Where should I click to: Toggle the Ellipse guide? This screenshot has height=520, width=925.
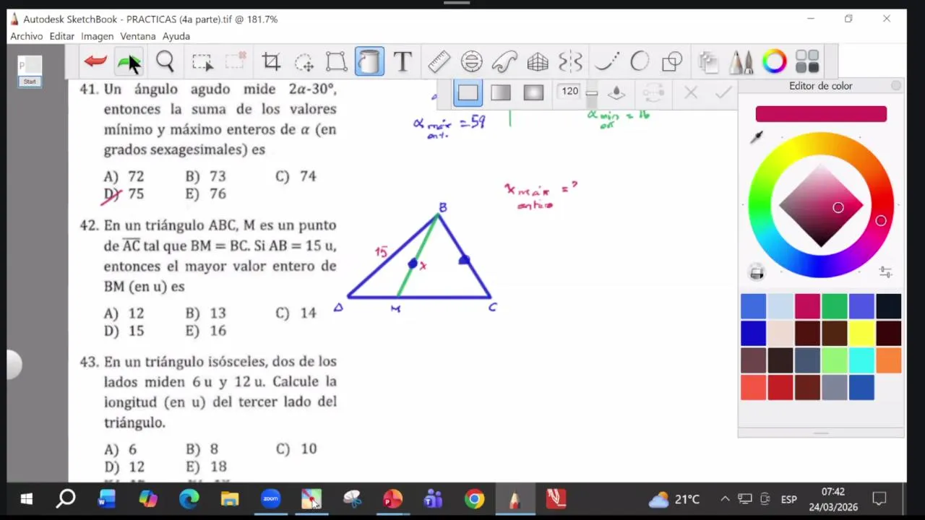pyautogui.click(x=472, y=62)
